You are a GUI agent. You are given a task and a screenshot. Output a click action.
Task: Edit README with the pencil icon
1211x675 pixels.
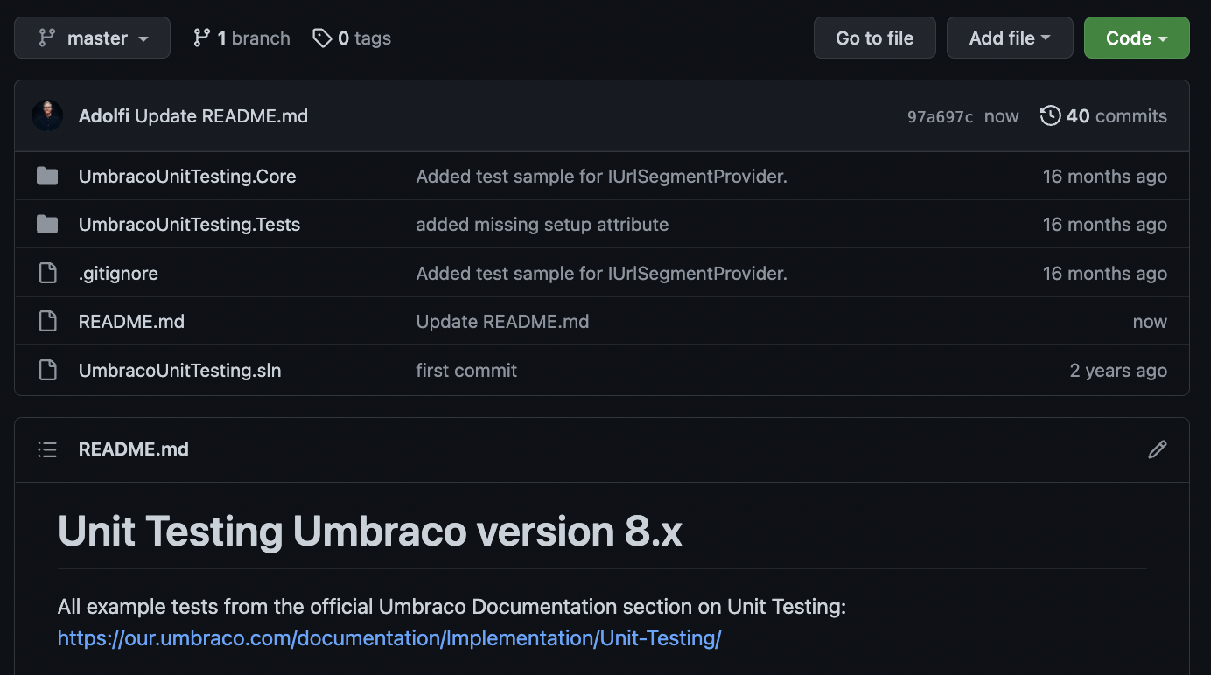[x=1157, y=449]
